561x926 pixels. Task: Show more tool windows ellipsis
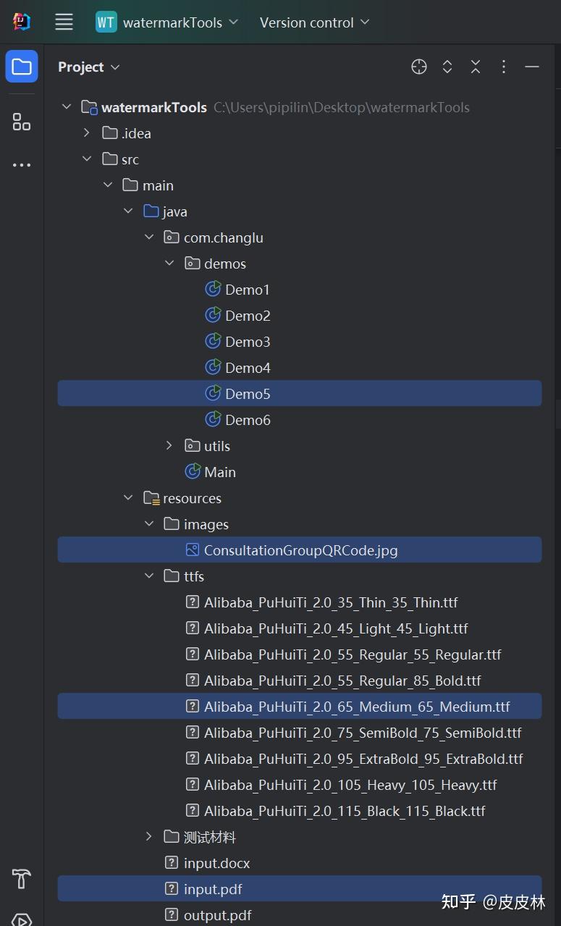click(22, 165)
